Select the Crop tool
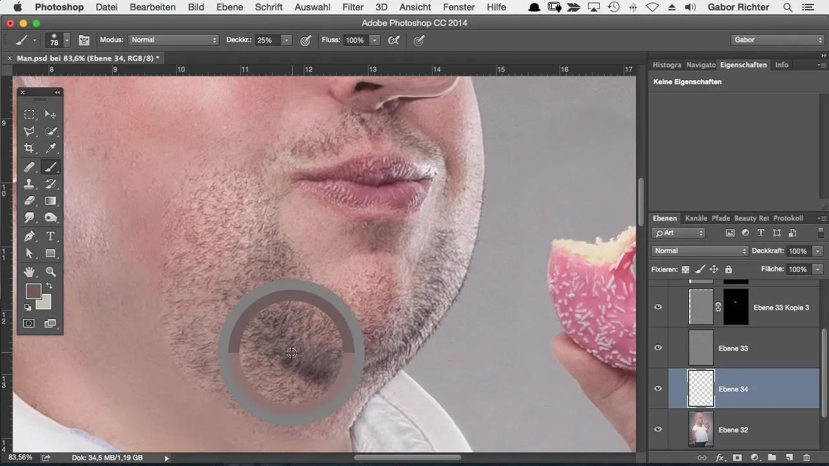Viewport: 829px width, 466px height. pos(29,148)
